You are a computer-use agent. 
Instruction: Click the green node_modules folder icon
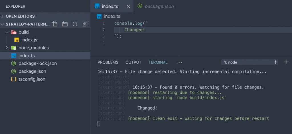[14, 48]
